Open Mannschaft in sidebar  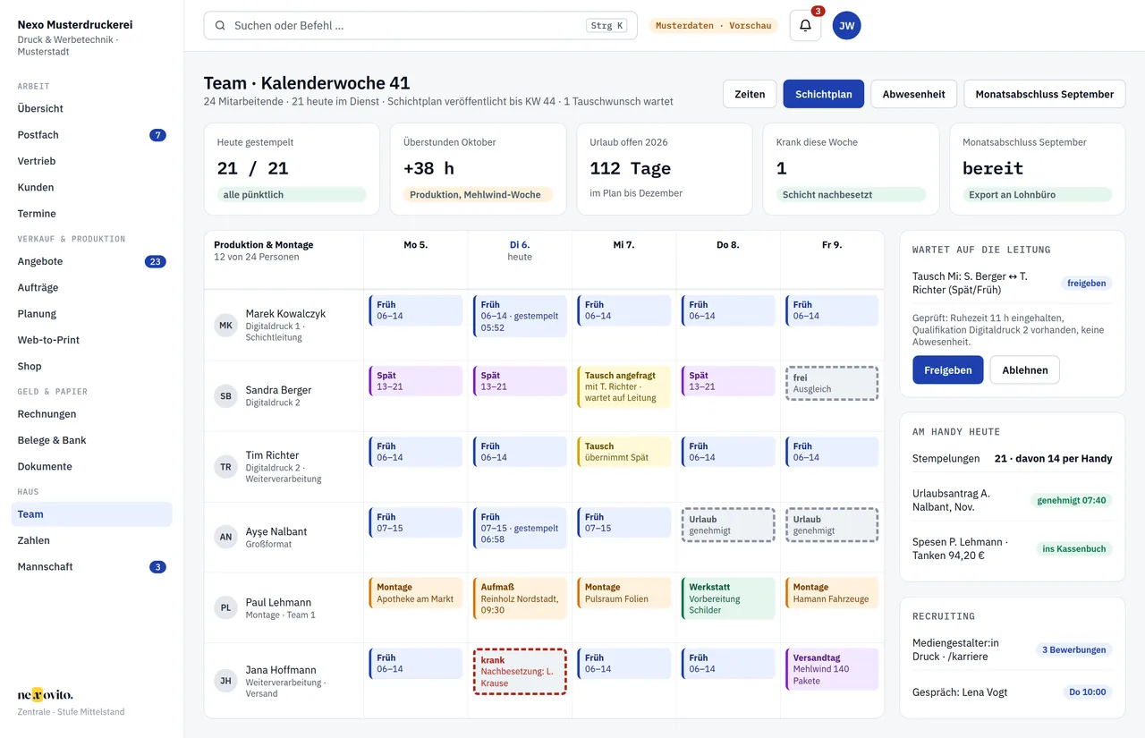tap(91, 567)
